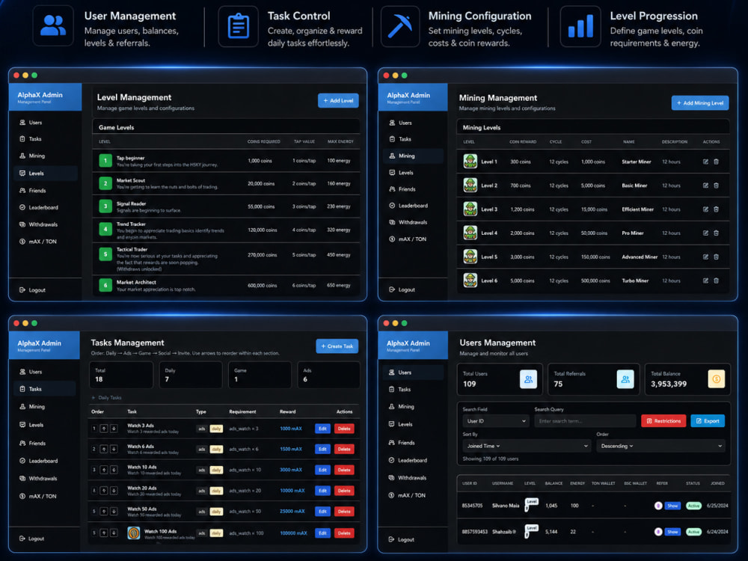Click the Level 1 miner avatar image
Screen dimensions: 748x561
coord(470,162)
